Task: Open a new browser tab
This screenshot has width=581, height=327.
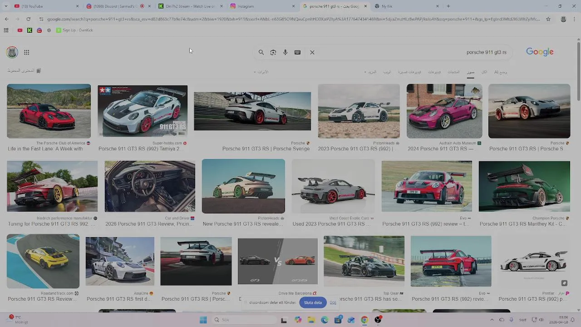Action: [x=448, y=6]
